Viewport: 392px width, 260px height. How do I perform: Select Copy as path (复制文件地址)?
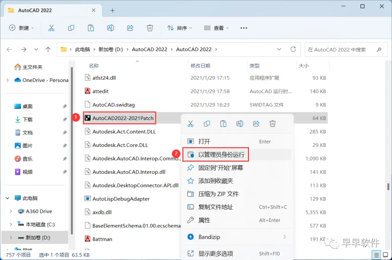click(x=237, y=207)
